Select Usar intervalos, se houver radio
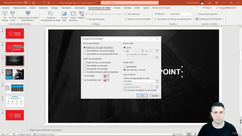The image size is (242, 136). click(x=124, y=70)
